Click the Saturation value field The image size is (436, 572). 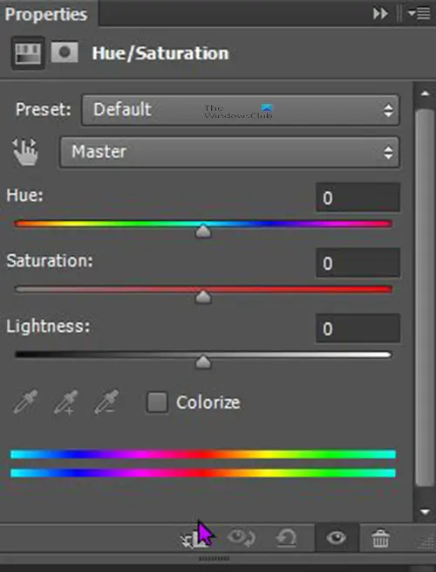358,263
